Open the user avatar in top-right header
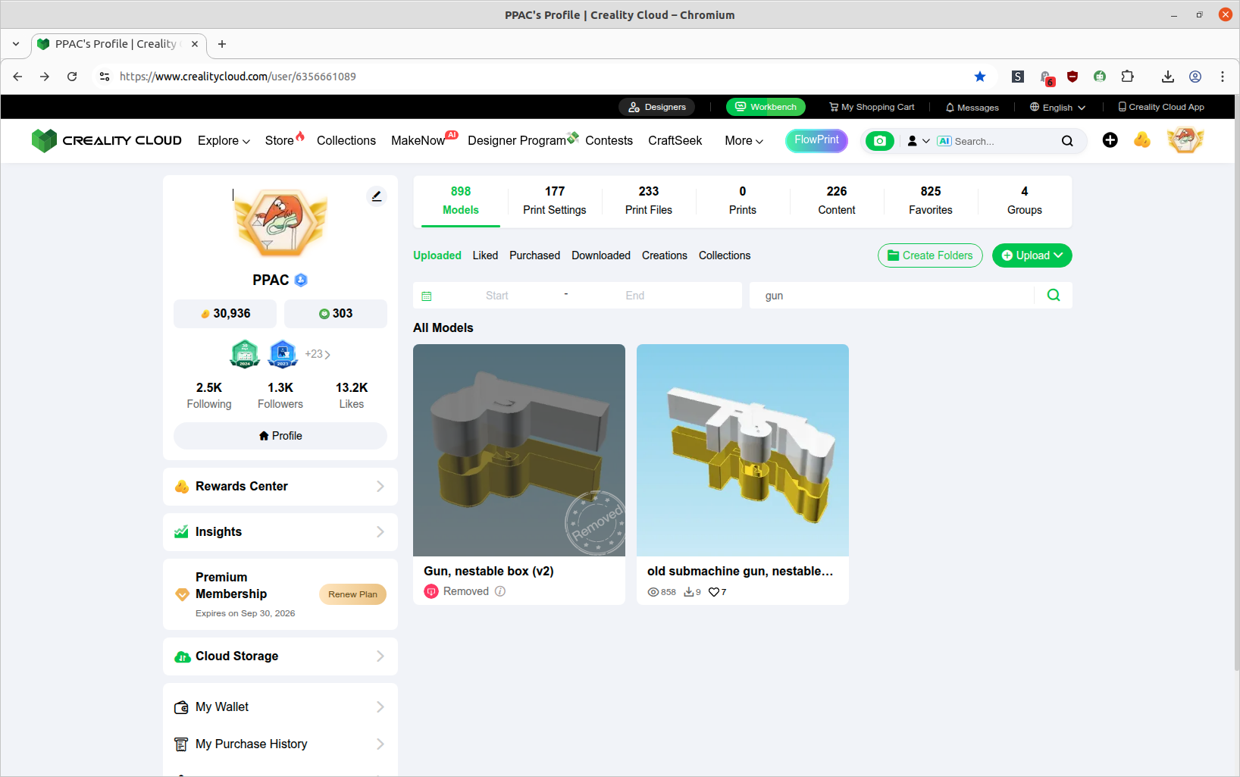This screenshot has height=777, width=1240. pyautogui.click(x=1185, y=140)
